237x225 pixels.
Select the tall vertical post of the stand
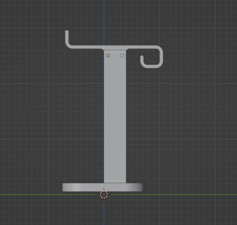115,116
